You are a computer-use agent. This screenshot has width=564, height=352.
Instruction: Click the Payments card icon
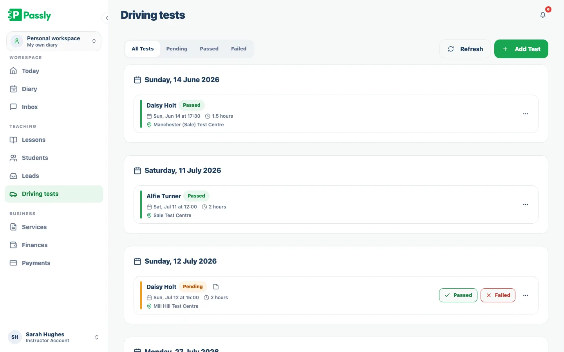coord(13,263)
